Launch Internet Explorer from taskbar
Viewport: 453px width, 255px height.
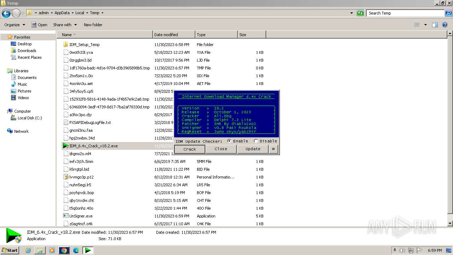click(28, 250)
